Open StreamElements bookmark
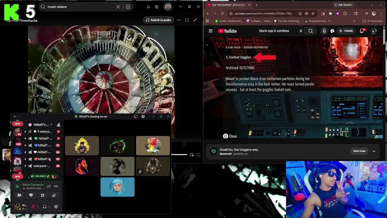The image size is (387, 218). tap(318, 21)
